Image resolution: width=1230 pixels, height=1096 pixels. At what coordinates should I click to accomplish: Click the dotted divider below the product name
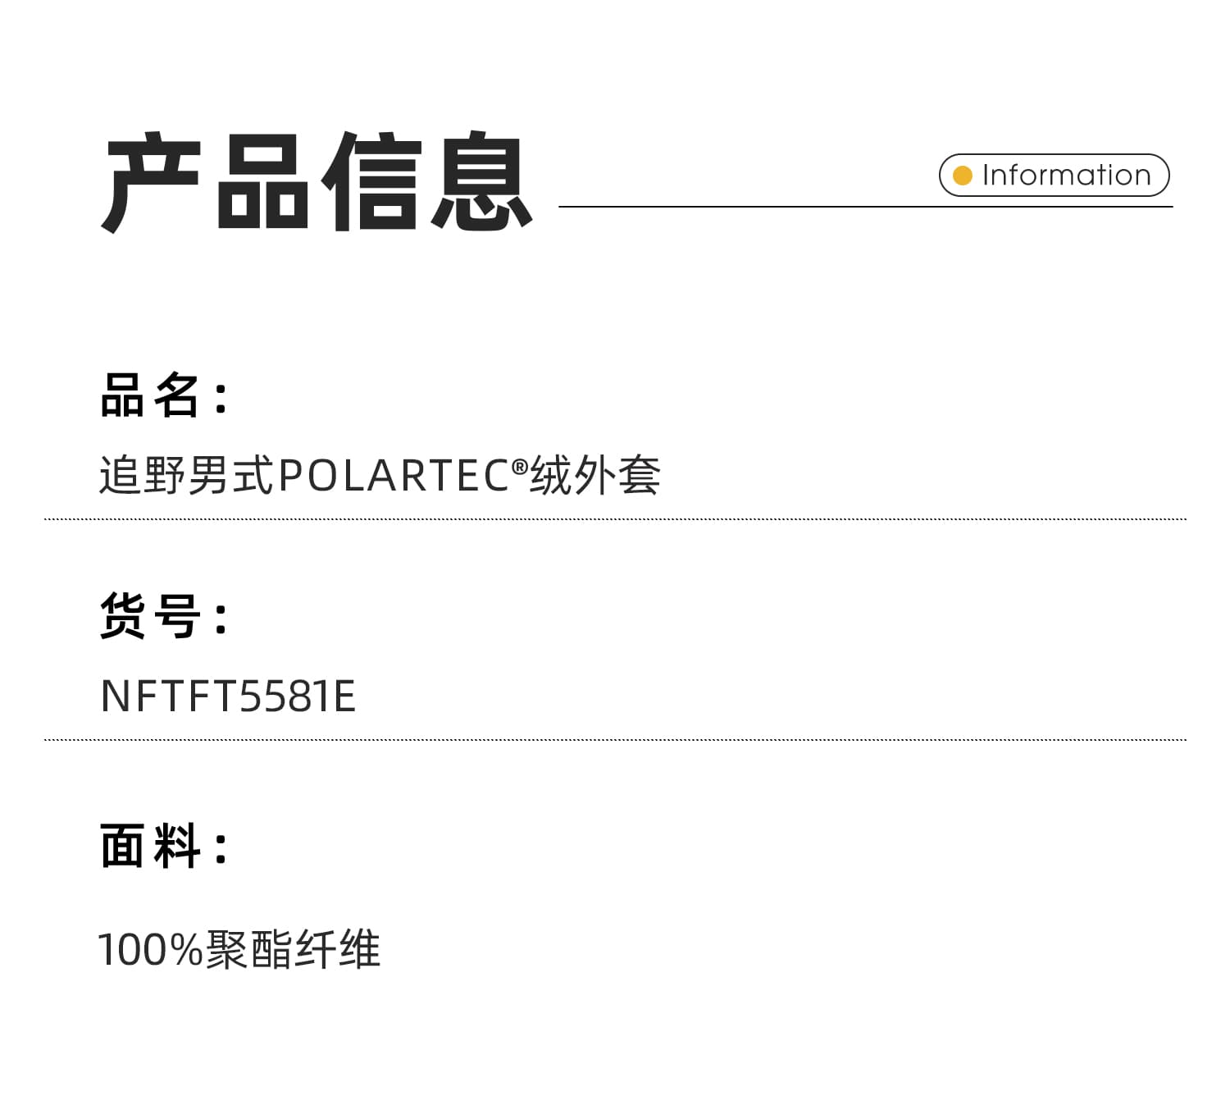click(615, 519)
